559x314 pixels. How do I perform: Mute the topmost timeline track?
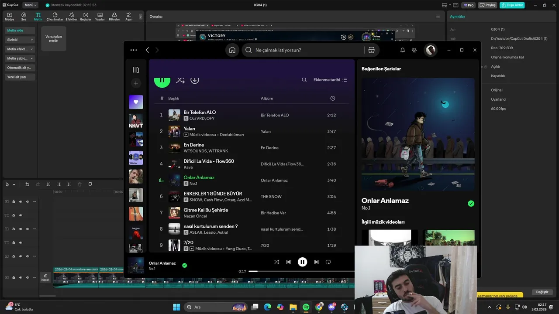[28, 201]
